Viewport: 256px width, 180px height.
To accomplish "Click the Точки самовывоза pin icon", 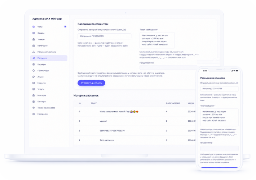I will [34, 108].
